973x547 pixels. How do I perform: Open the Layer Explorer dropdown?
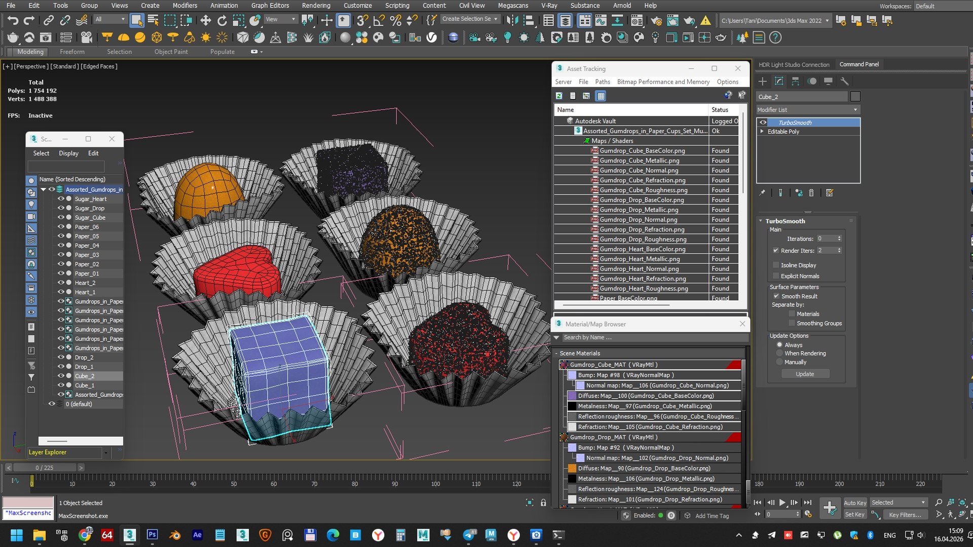(x=105, y=452)
